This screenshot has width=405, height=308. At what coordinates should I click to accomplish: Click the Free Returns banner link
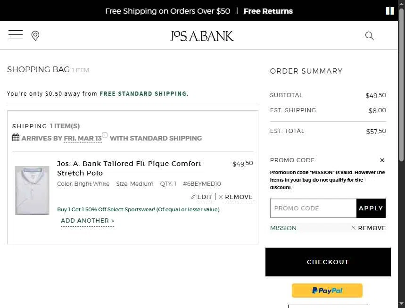pos(268,11)
